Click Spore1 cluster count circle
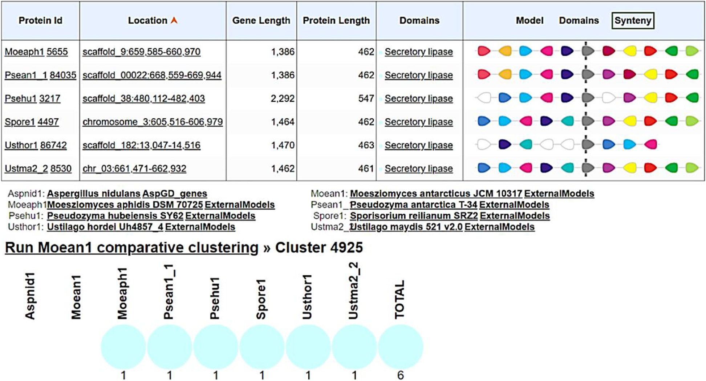This screenshot has height=381, width=706. click(261, 347)
